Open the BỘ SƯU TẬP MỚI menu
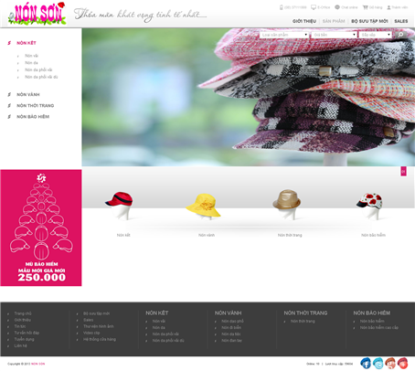Viewport: 415px width, 371px height. pyautogui.click(x=369, y=21)
